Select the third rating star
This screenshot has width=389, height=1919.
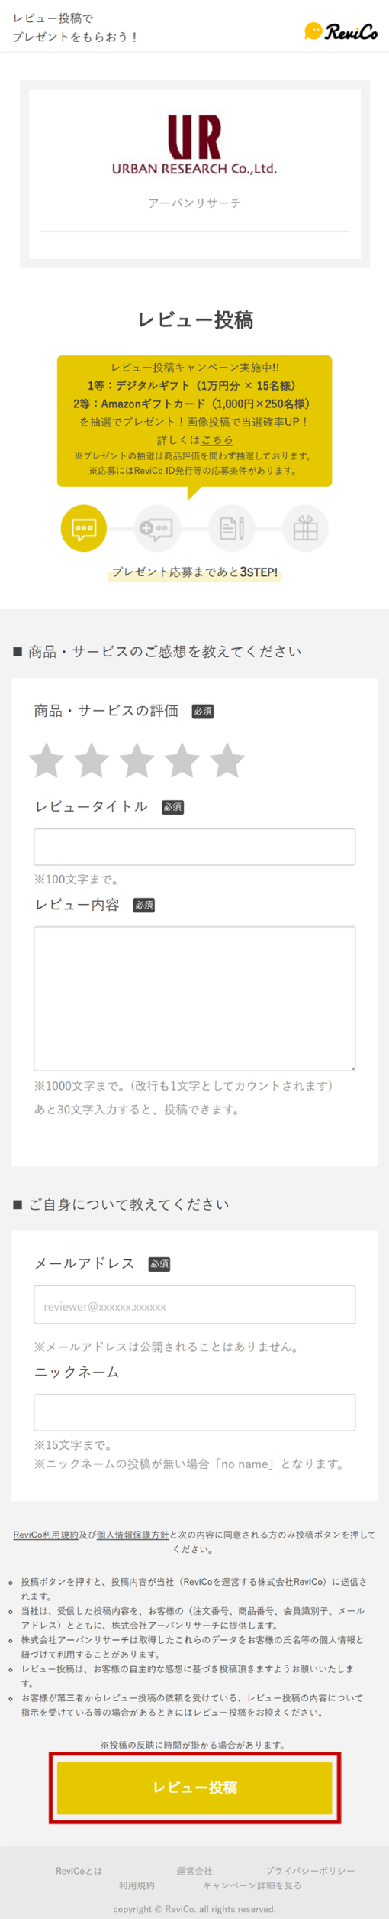(137, 760)
